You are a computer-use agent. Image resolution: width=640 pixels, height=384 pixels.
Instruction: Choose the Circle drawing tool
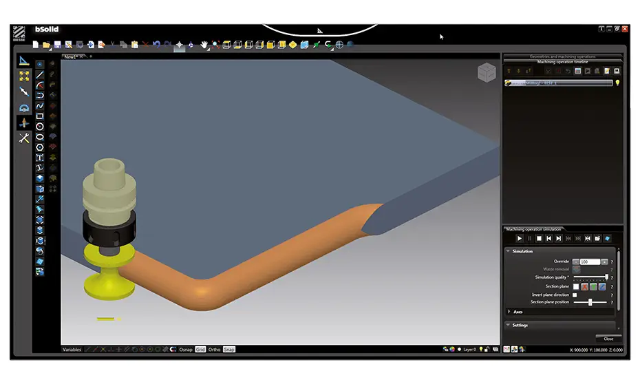pos(40,127)
